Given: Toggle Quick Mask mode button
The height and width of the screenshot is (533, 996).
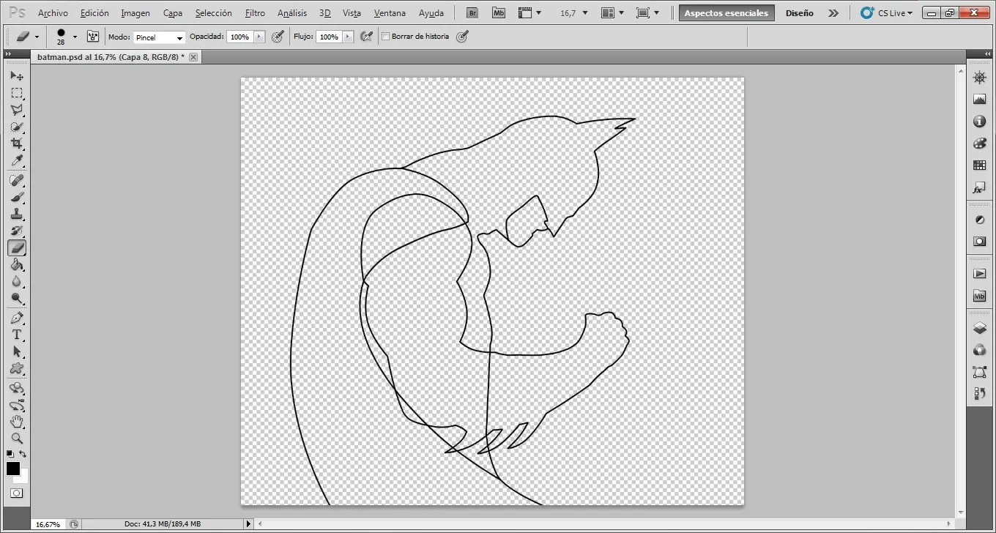Looking at the screenshot, I should pos(16,493).
